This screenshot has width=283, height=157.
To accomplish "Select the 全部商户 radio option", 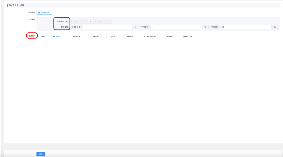I will coord(58,36).
